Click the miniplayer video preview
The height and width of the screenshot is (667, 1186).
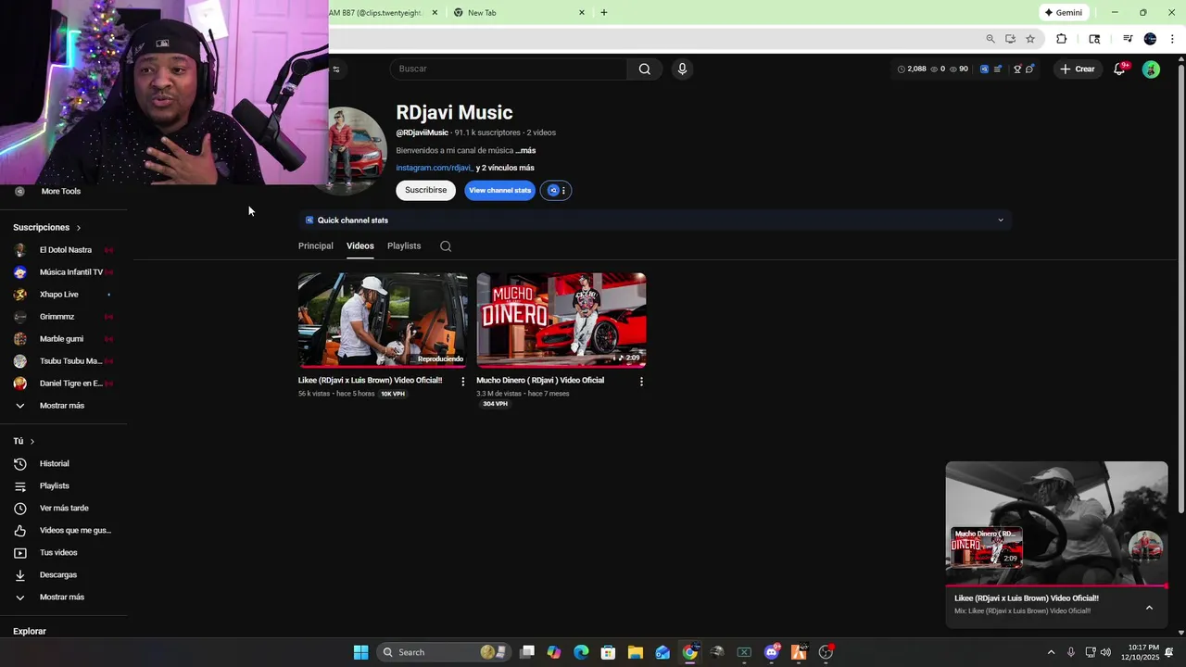1056,523
